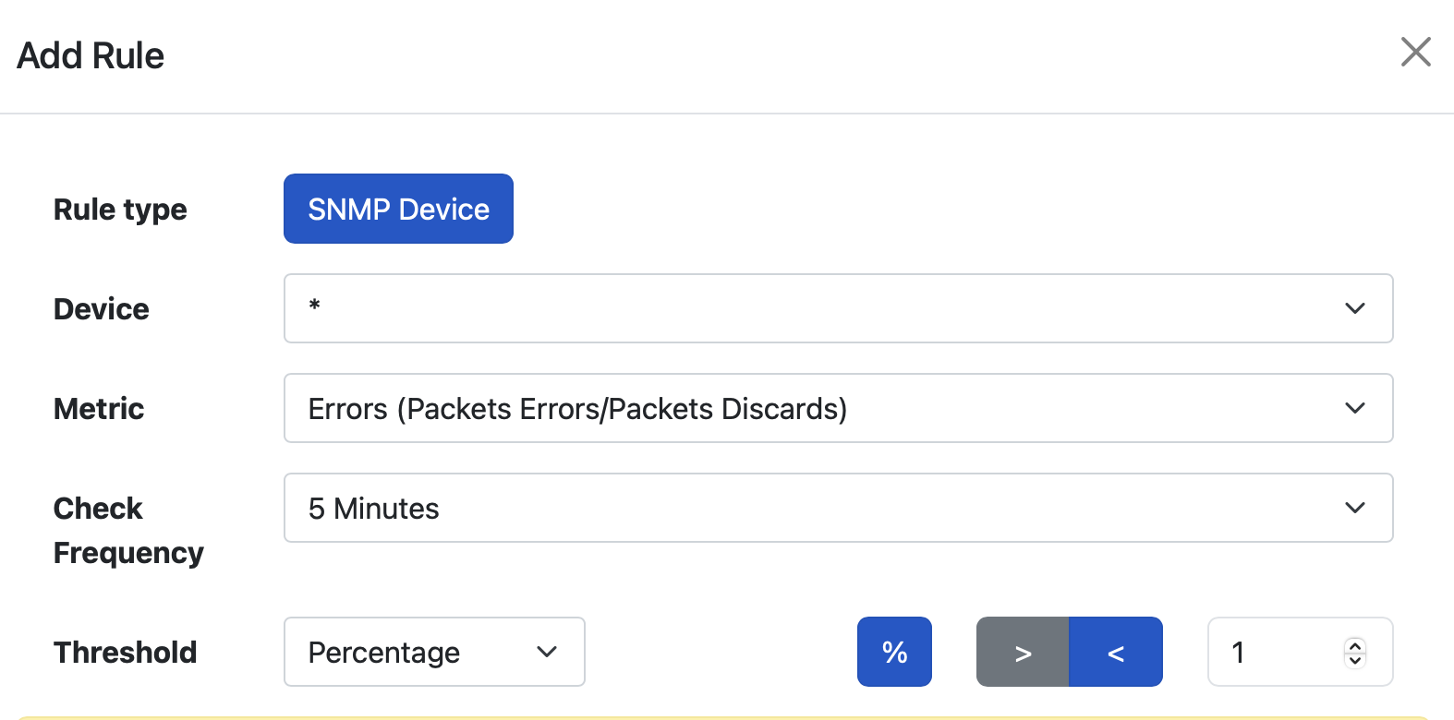The height and width of the screenshot is (720, 1454).
Task: Expand the Percentage selector chevron
Action: click(547, 652)
